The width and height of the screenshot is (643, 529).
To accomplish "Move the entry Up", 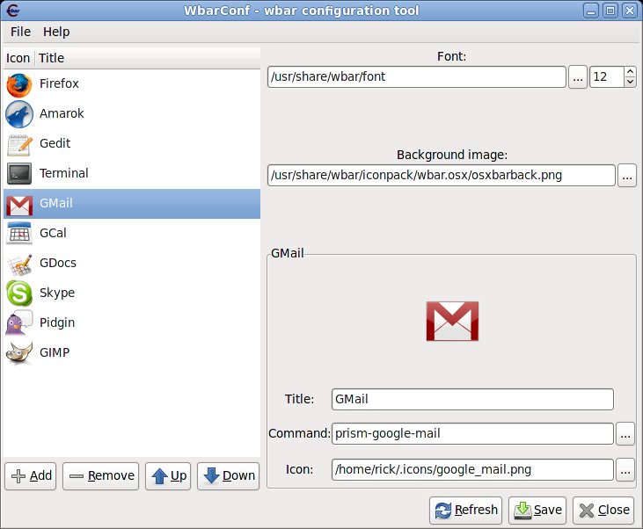I will click(x=168, y=476).
